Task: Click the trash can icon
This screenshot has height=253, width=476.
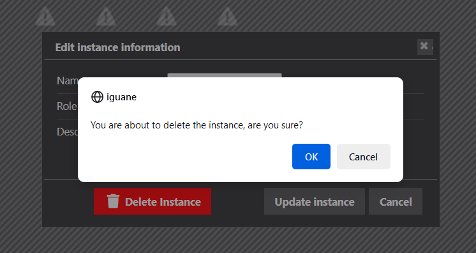Action: coord(113,201)
